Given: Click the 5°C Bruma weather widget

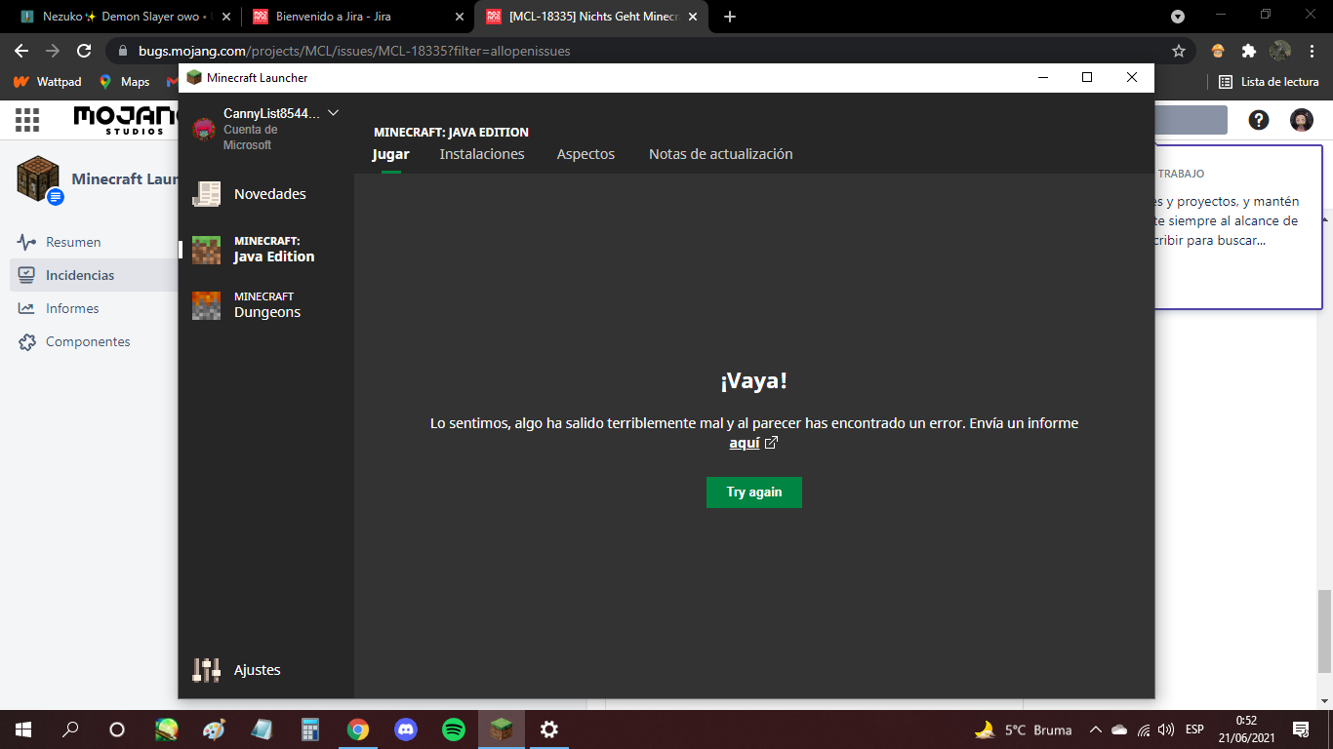Looking at the screenshot, I should tap(1023, 729).
